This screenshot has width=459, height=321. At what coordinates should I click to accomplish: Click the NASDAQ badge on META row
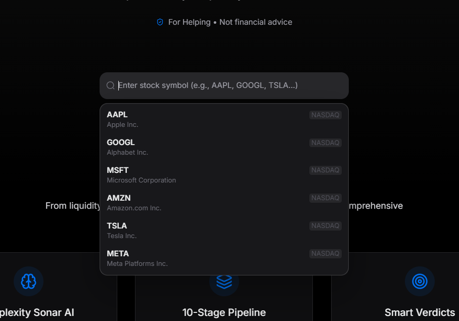tap(325, 253)
